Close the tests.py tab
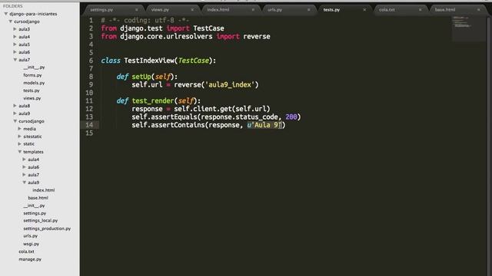Image resolution: width=492 pixels, height=276 pixels. (x=364, y=10)
